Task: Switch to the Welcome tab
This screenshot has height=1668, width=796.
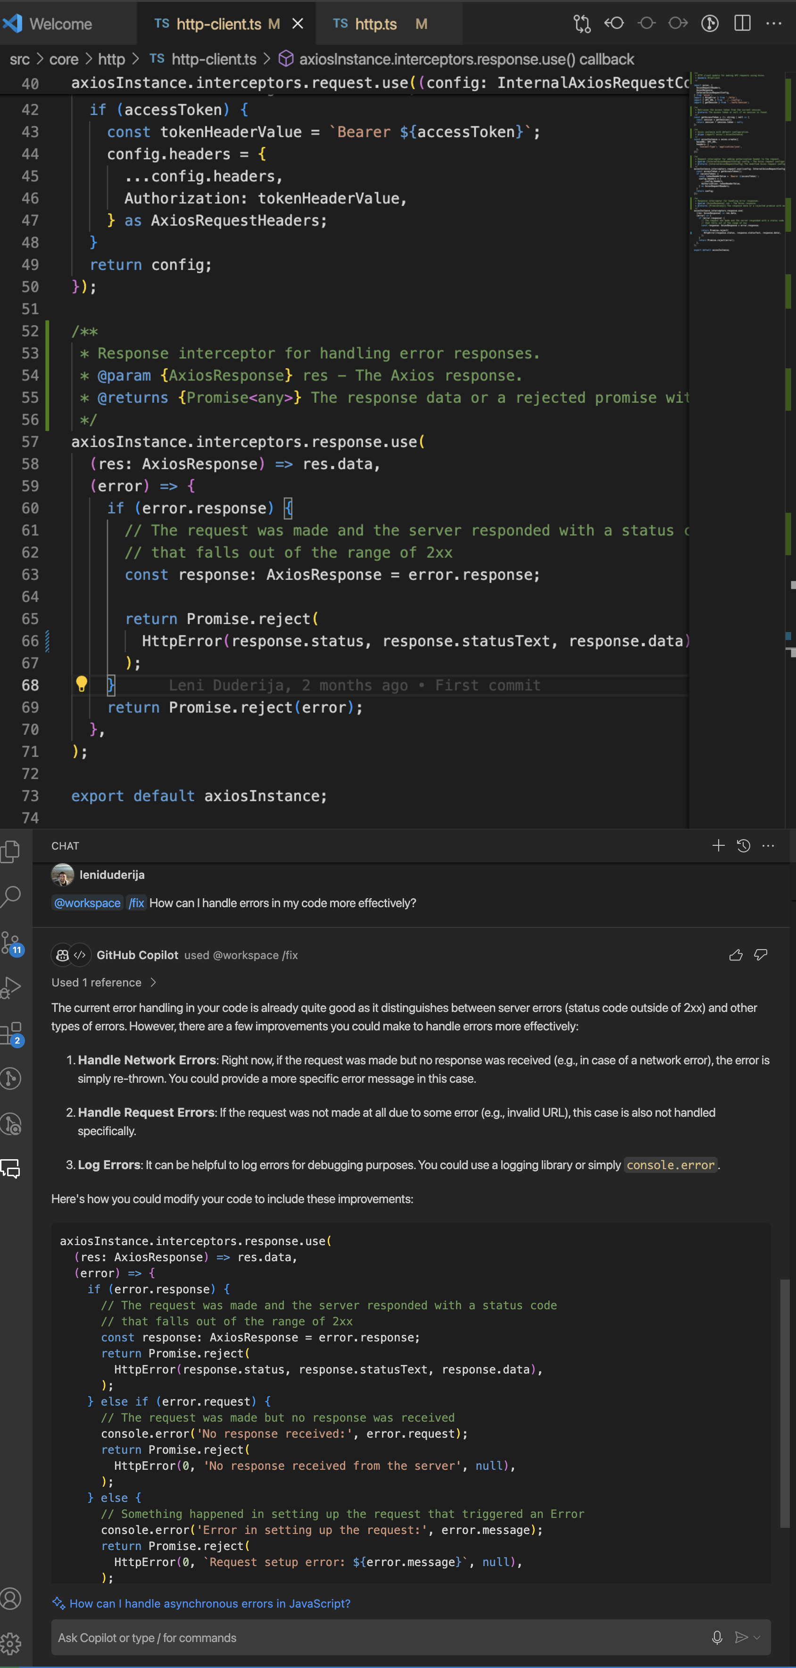Action: click(60, 24)
